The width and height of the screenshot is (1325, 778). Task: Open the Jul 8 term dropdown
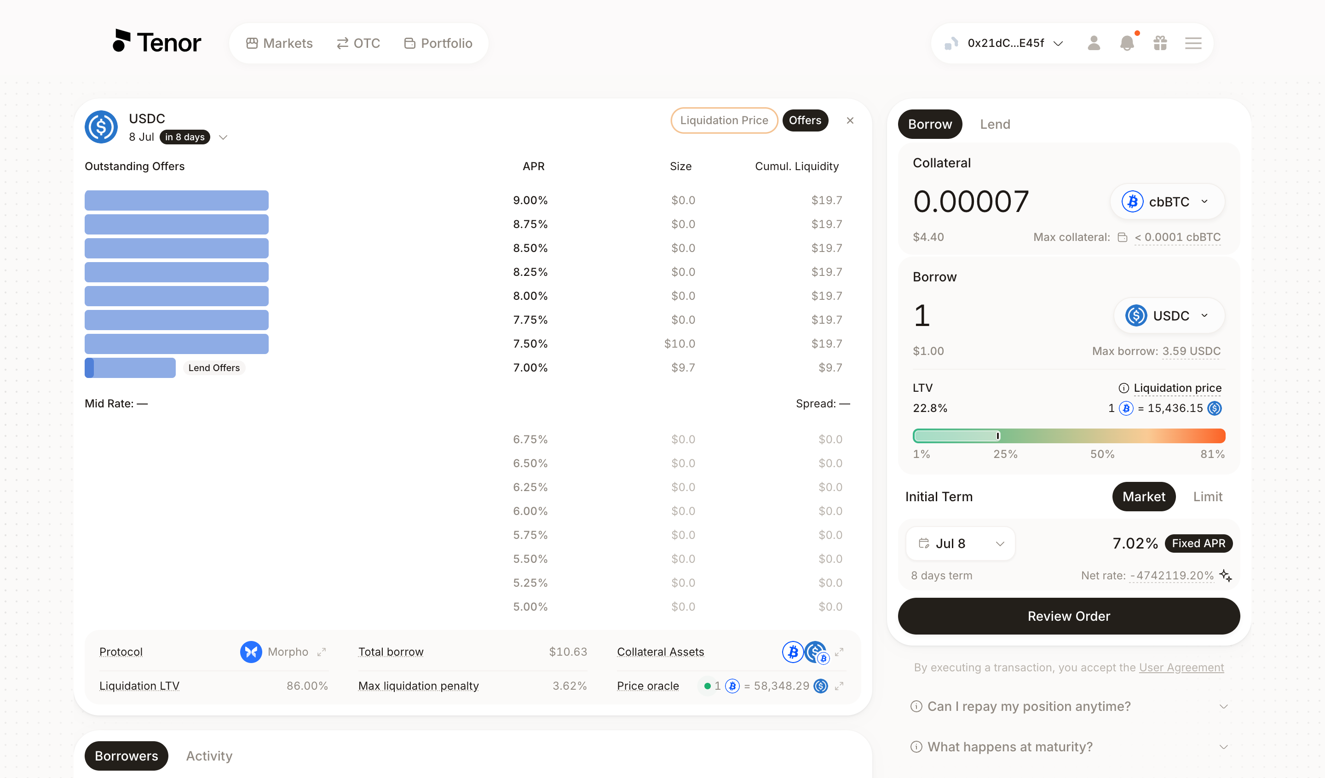tap(961, 543)
